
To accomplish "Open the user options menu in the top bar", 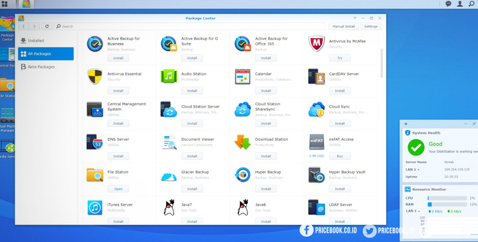I will [460, 4].
